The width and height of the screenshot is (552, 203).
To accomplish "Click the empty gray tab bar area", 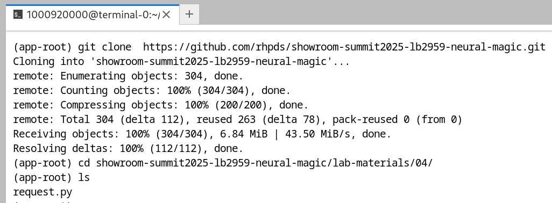I will [376, 12].
